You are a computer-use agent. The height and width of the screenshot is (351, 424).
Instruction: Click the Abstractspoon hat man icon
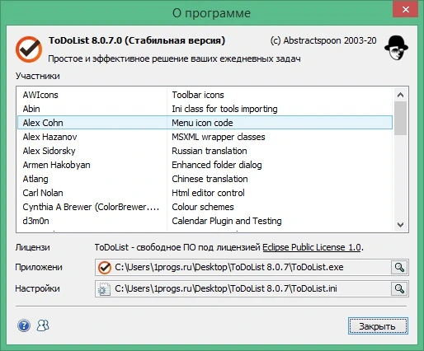coord(396,48)
